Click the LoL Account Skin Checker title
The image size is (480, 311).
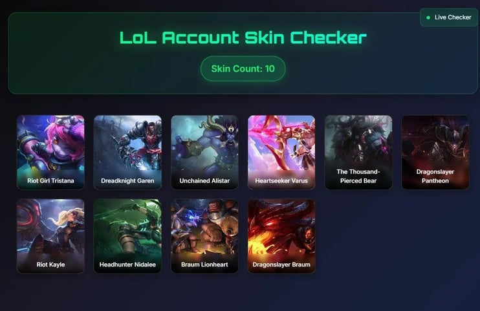coord(243,38)
